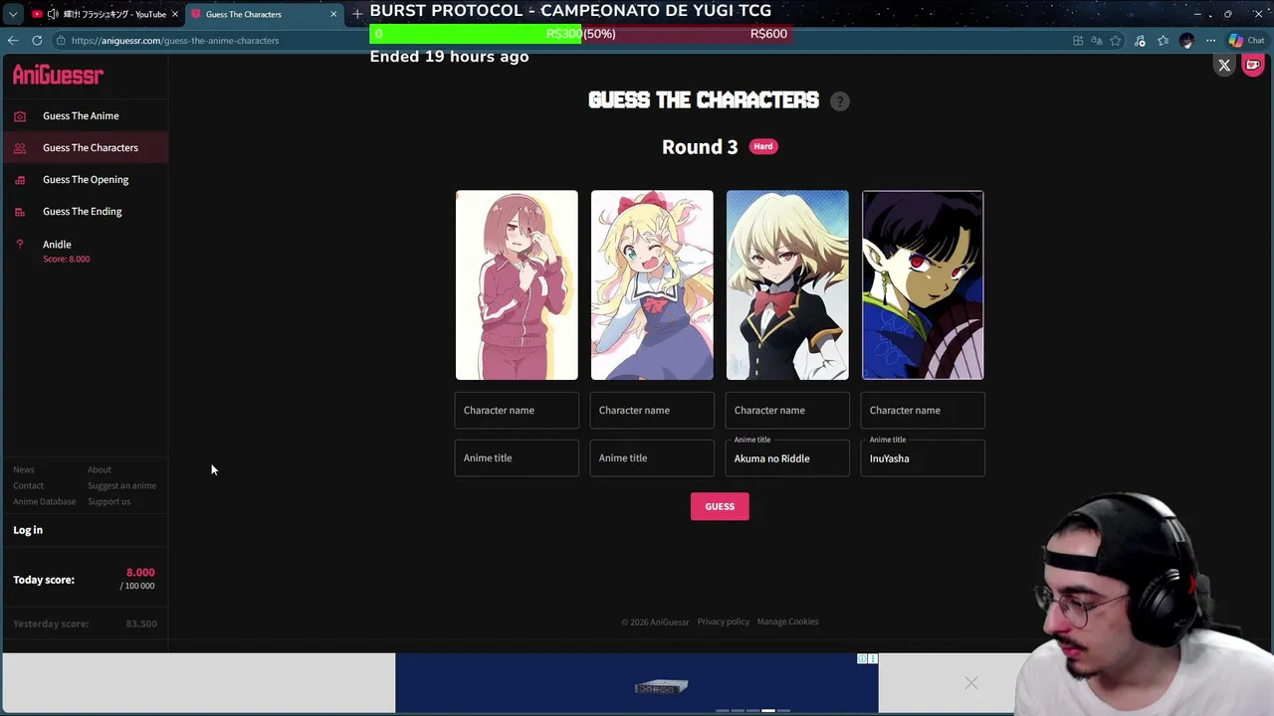Open the browser apps icon in the address bar
1274x716 pixels.
tap(1078, 41)
